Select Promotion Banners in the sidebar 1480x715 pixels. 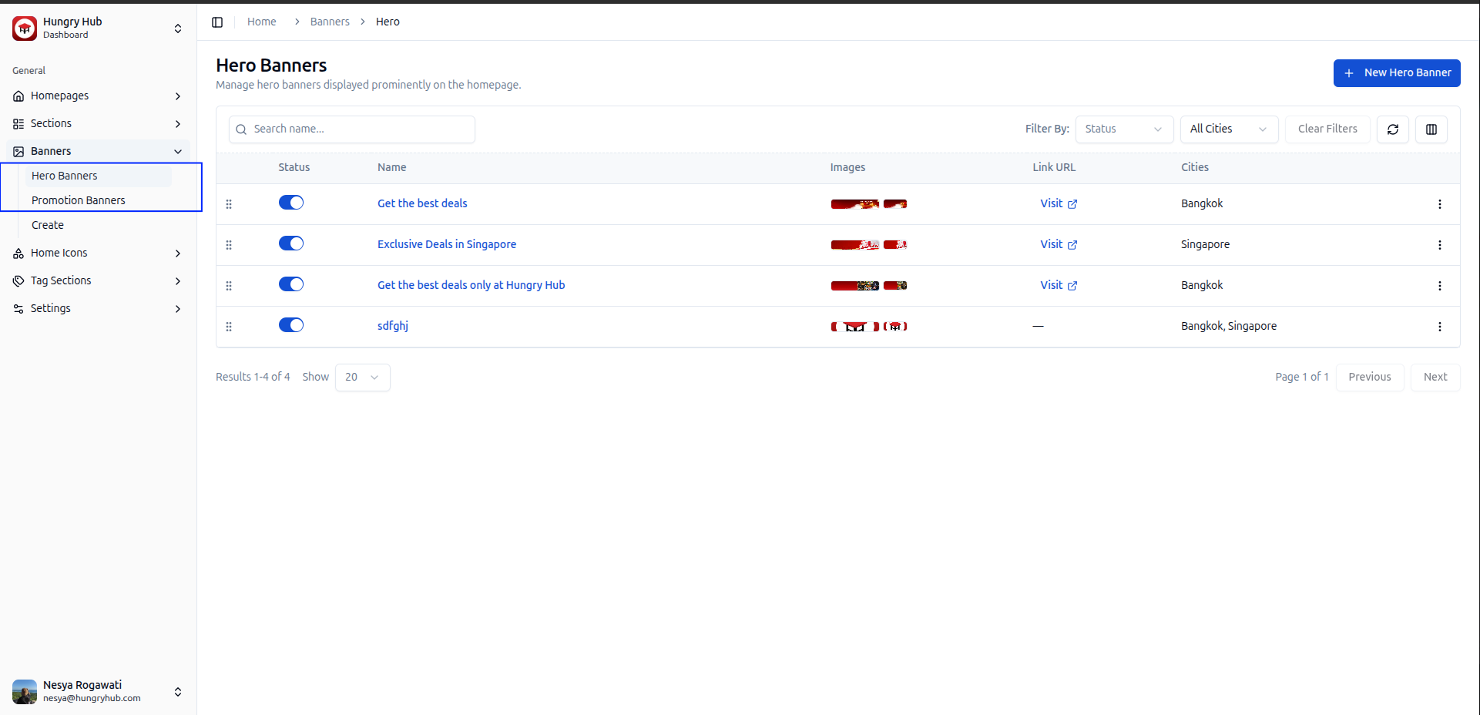pyautogui.click(x=79, y=200)
